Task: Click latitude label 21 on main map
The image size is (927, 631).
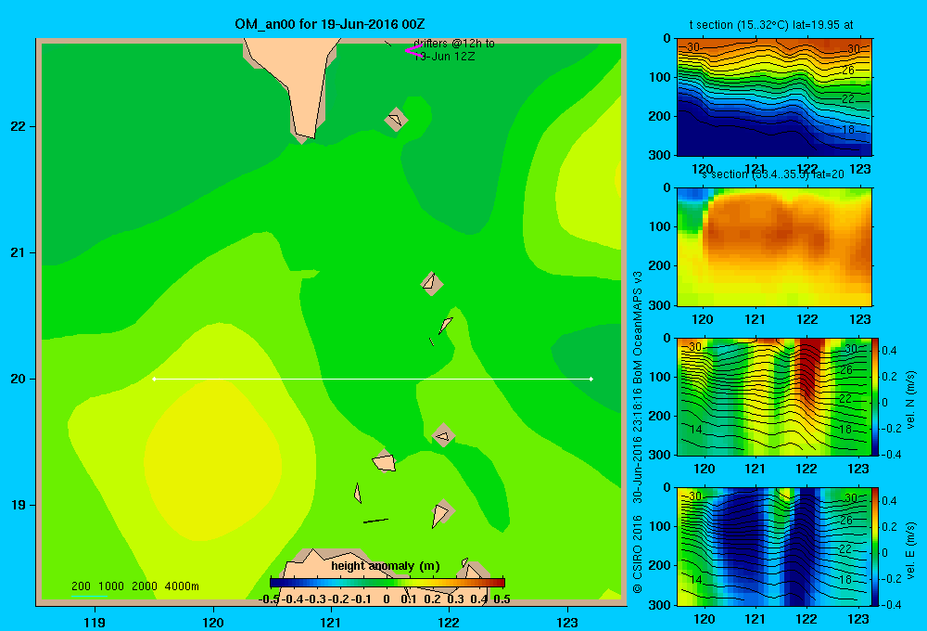Action: (x=19, y=252)
